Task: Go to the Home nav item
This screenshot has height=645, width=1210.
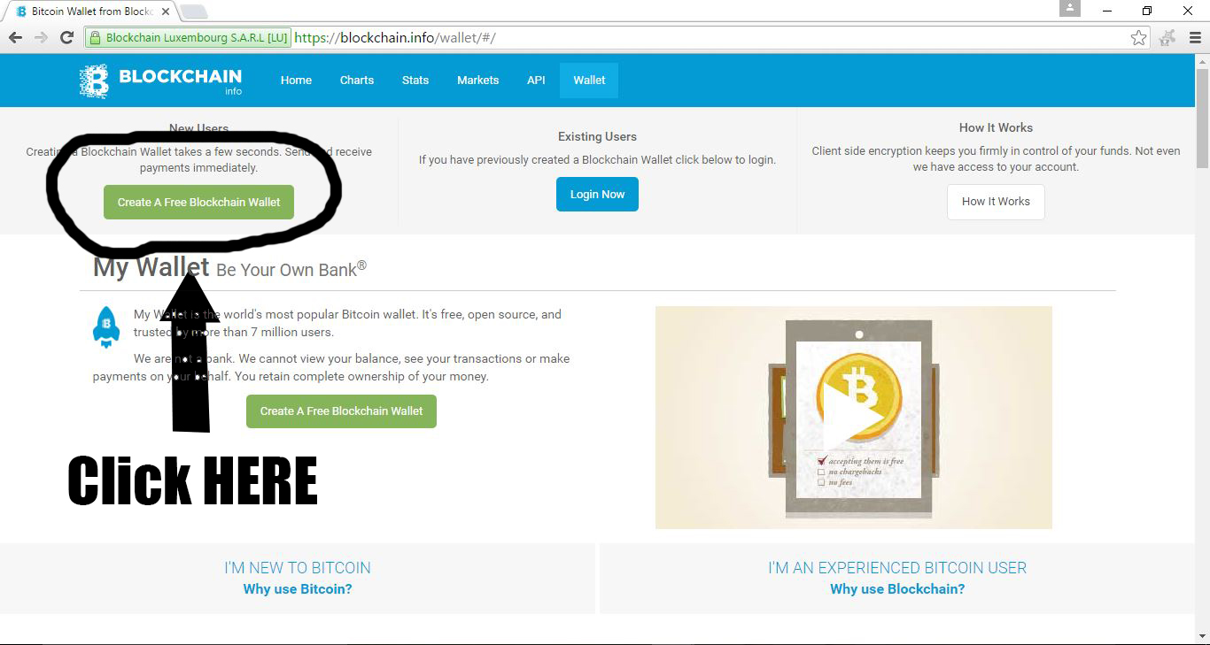Action: pyautogui.click(x=296, y=80)
